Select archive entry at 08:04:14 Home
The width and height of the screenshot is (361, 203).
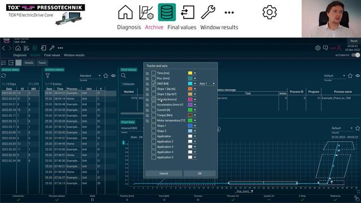pyautogui.click(x=80, y=99)
